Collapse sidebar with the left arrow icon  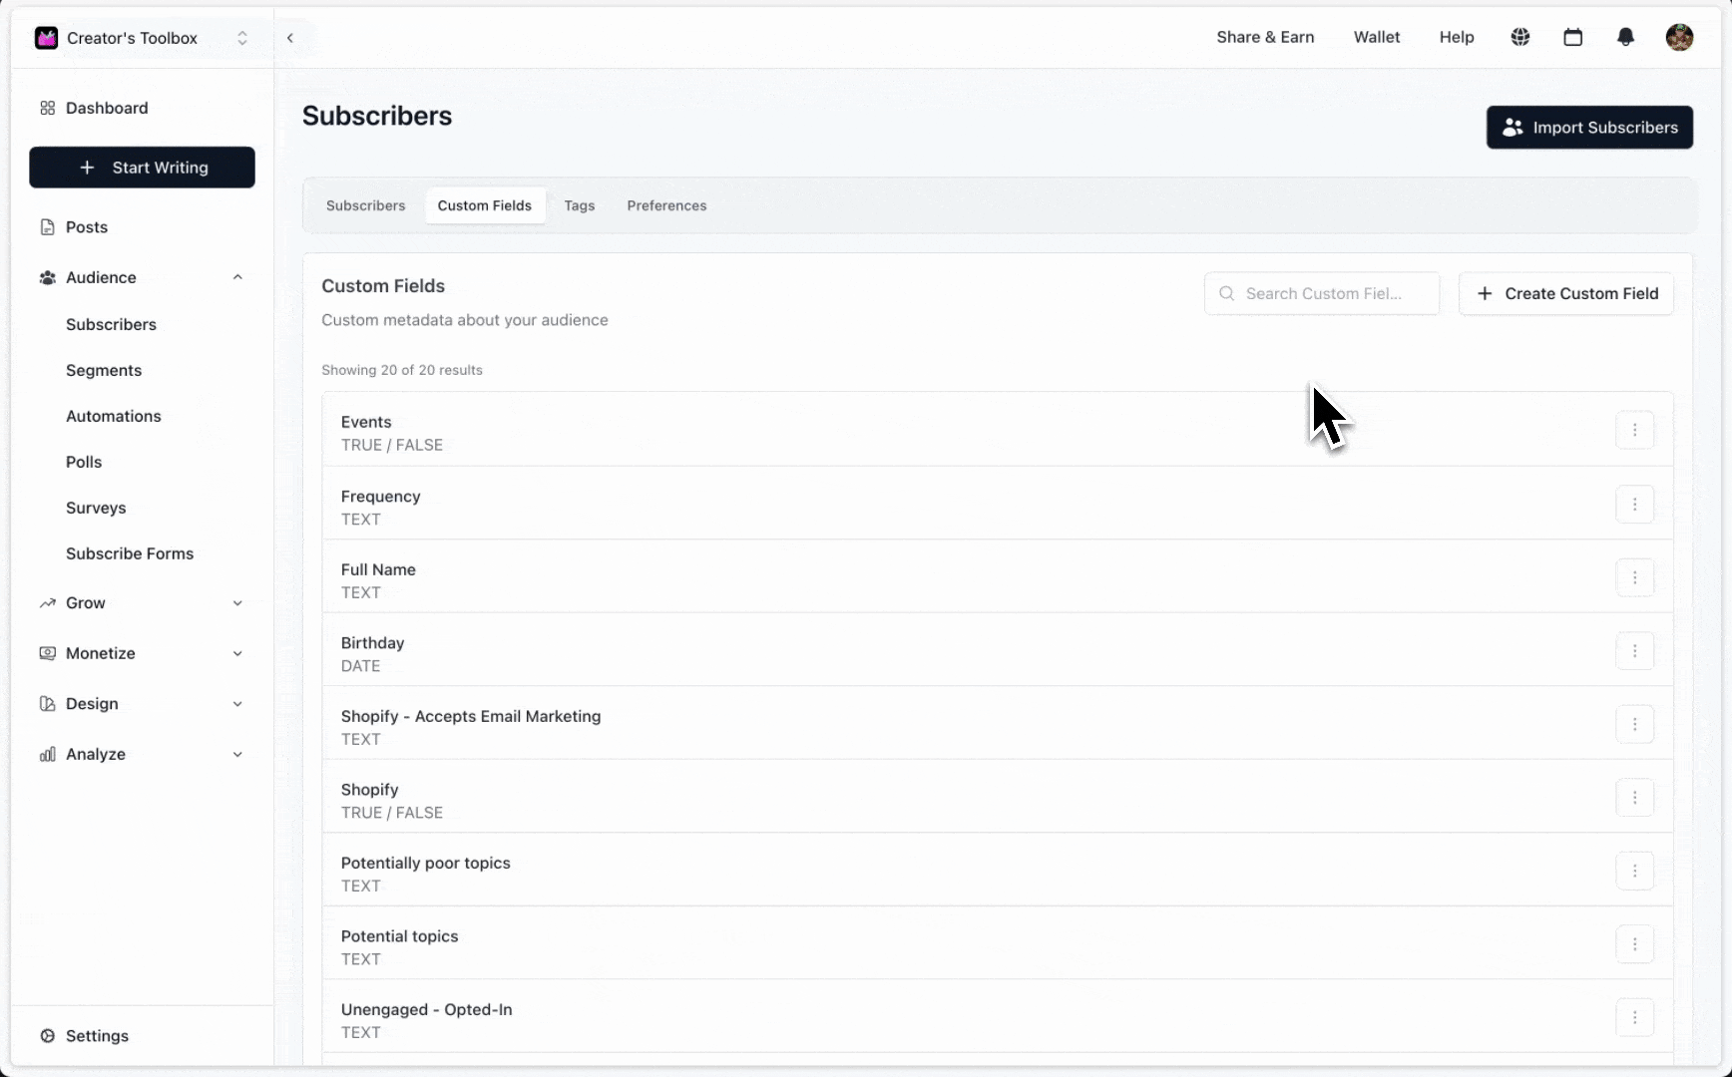(x=290, y=38)
